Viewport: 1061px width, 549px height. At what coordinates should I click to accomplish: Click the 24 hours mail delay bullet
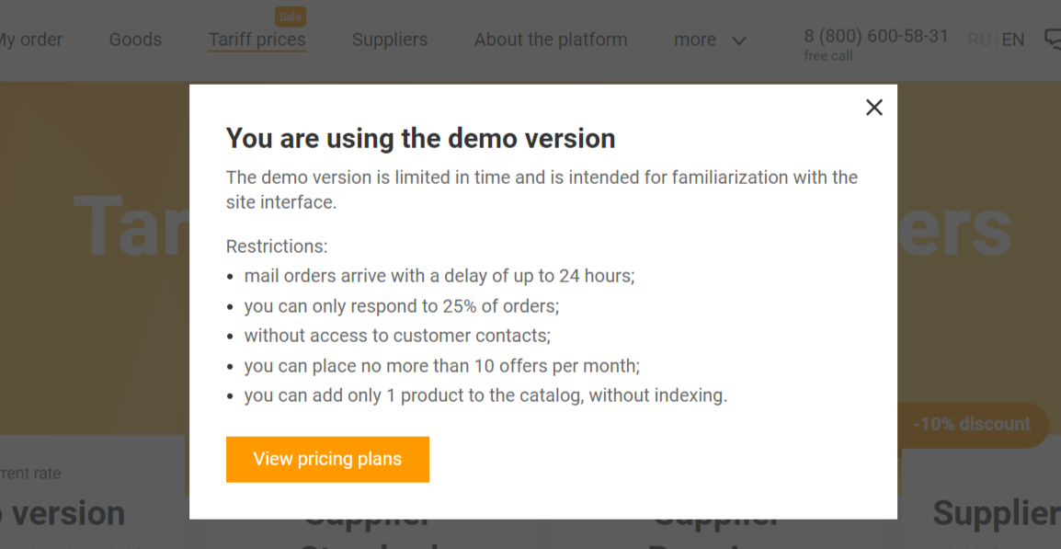coord(439,276)
